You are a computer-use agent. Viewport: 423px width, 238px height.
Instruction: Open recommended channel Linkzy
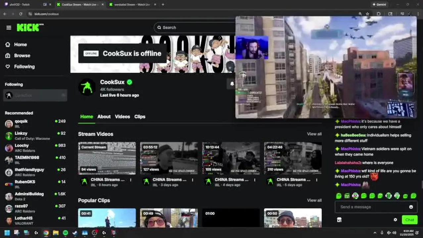coord(35,136)
